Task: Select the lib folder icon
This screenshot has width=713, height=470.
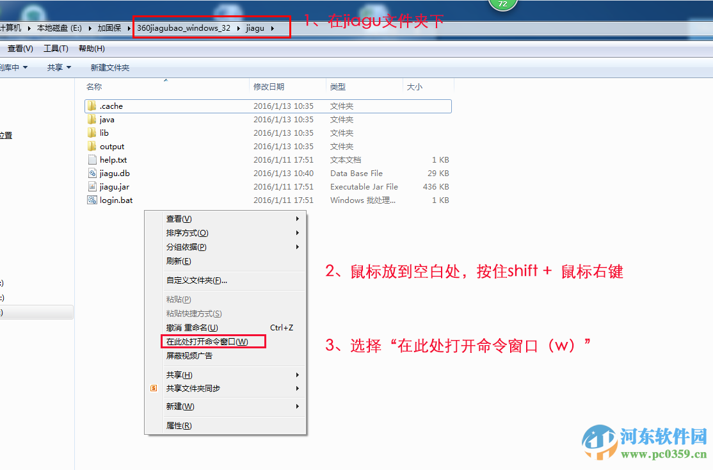Action: (92, 133)
